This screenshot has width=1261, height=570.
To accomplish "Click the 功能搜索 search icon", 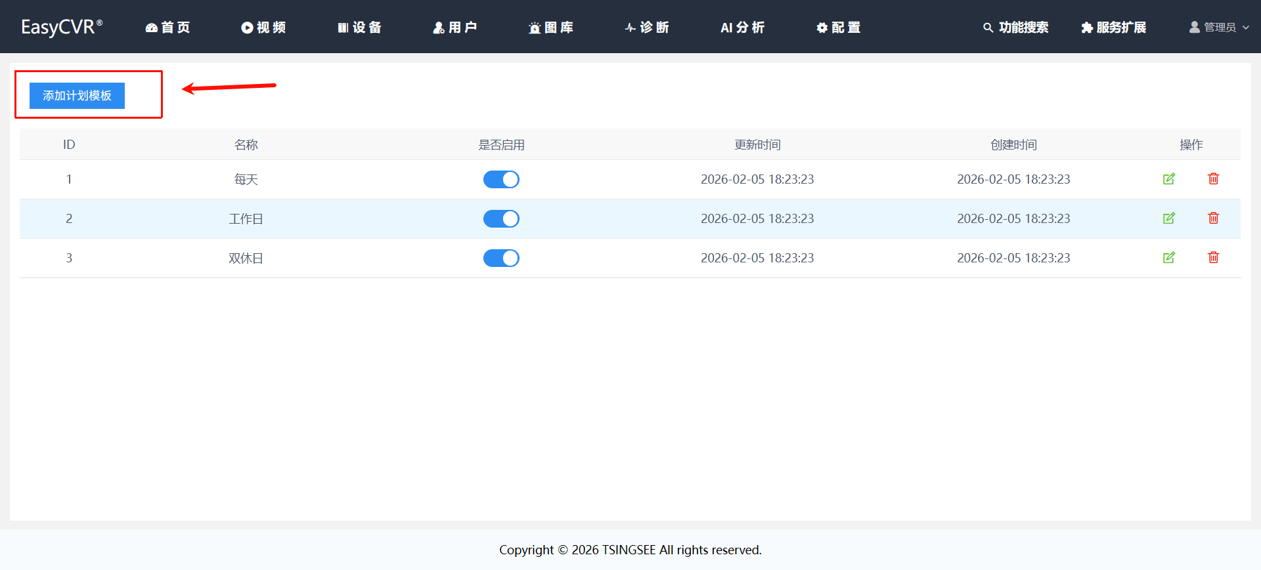I will 988,28.
